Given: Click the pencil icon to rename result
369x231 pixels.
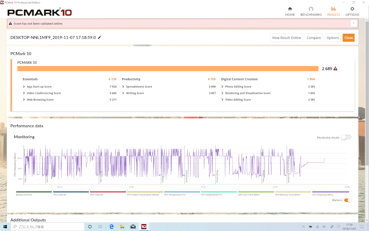Looking at the screenshot, I should (x=100, y=37).
